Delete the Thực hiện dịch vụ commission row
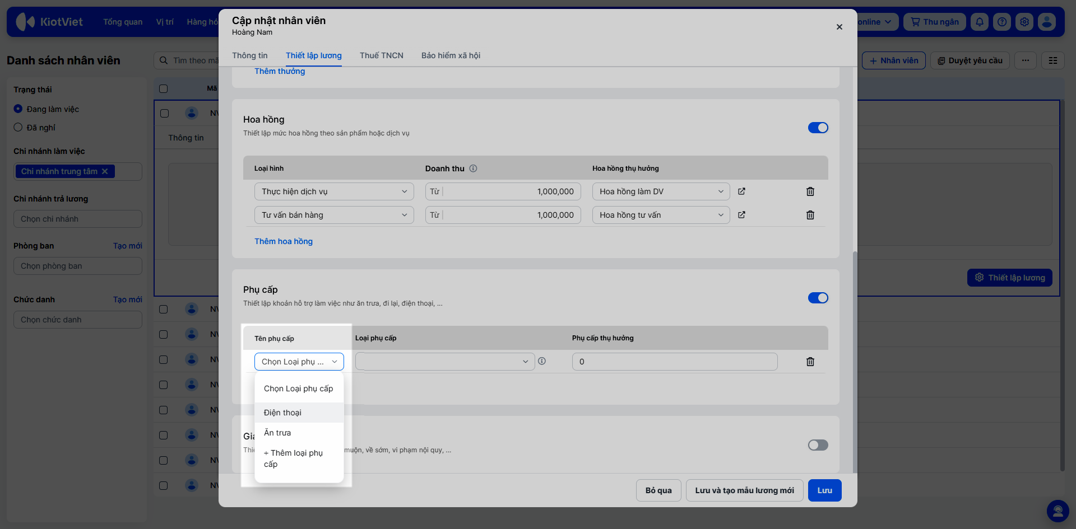The height and width of the screenshot is (529, 1076). (x=810, y=191)
